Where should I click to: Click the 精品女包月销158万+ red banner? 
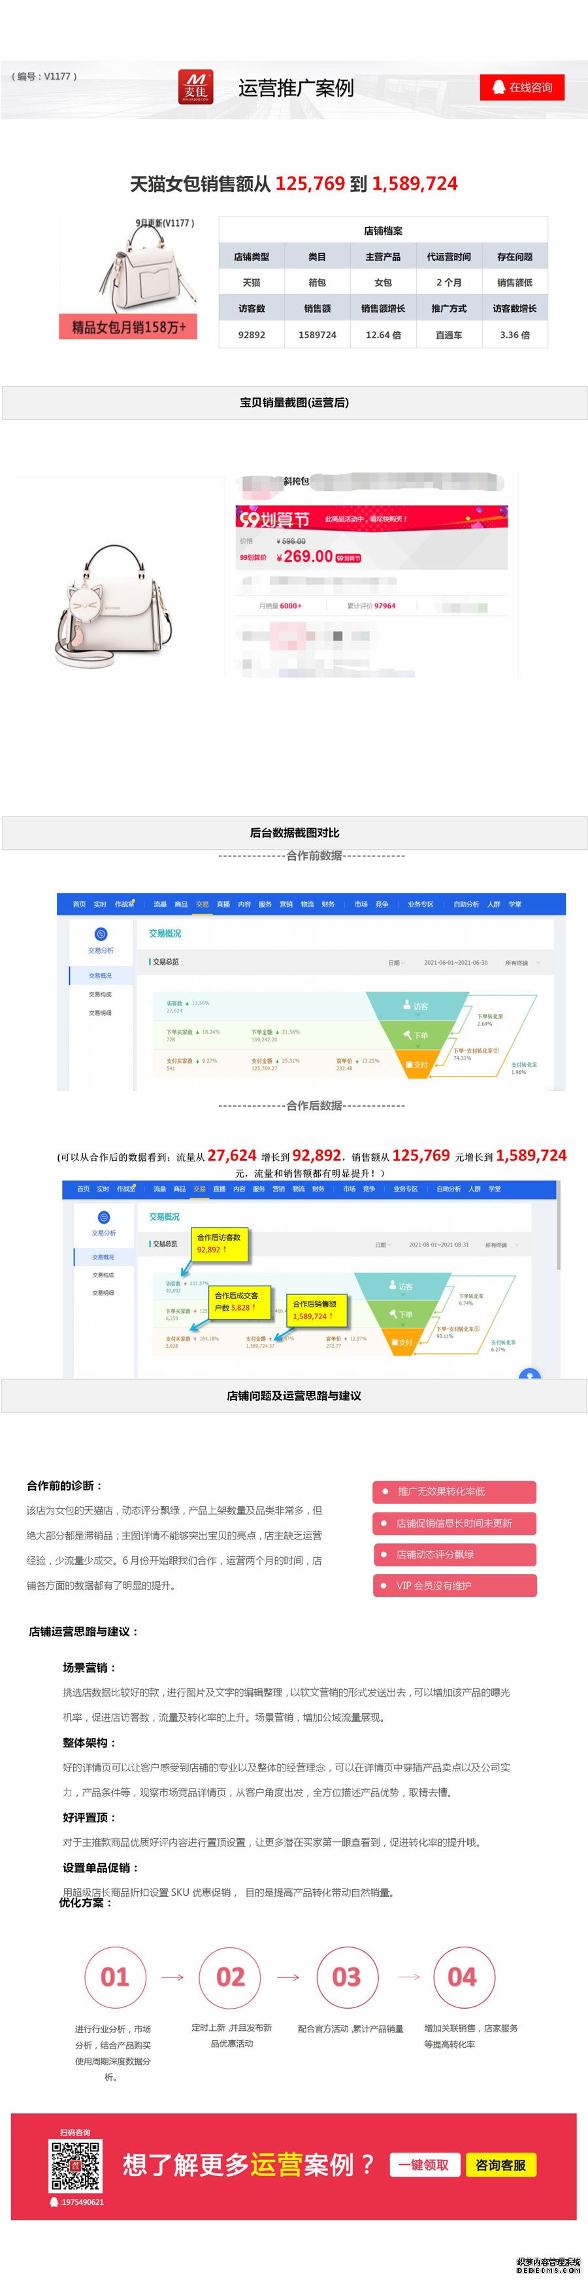click(128, 327)
